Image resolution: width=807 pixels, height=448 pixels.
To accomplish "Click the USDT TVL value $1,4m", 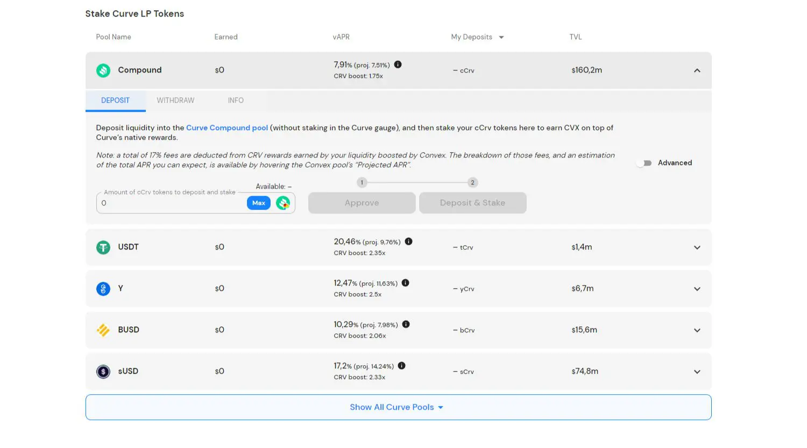I will pyautogui.click(x=582, y=247).
